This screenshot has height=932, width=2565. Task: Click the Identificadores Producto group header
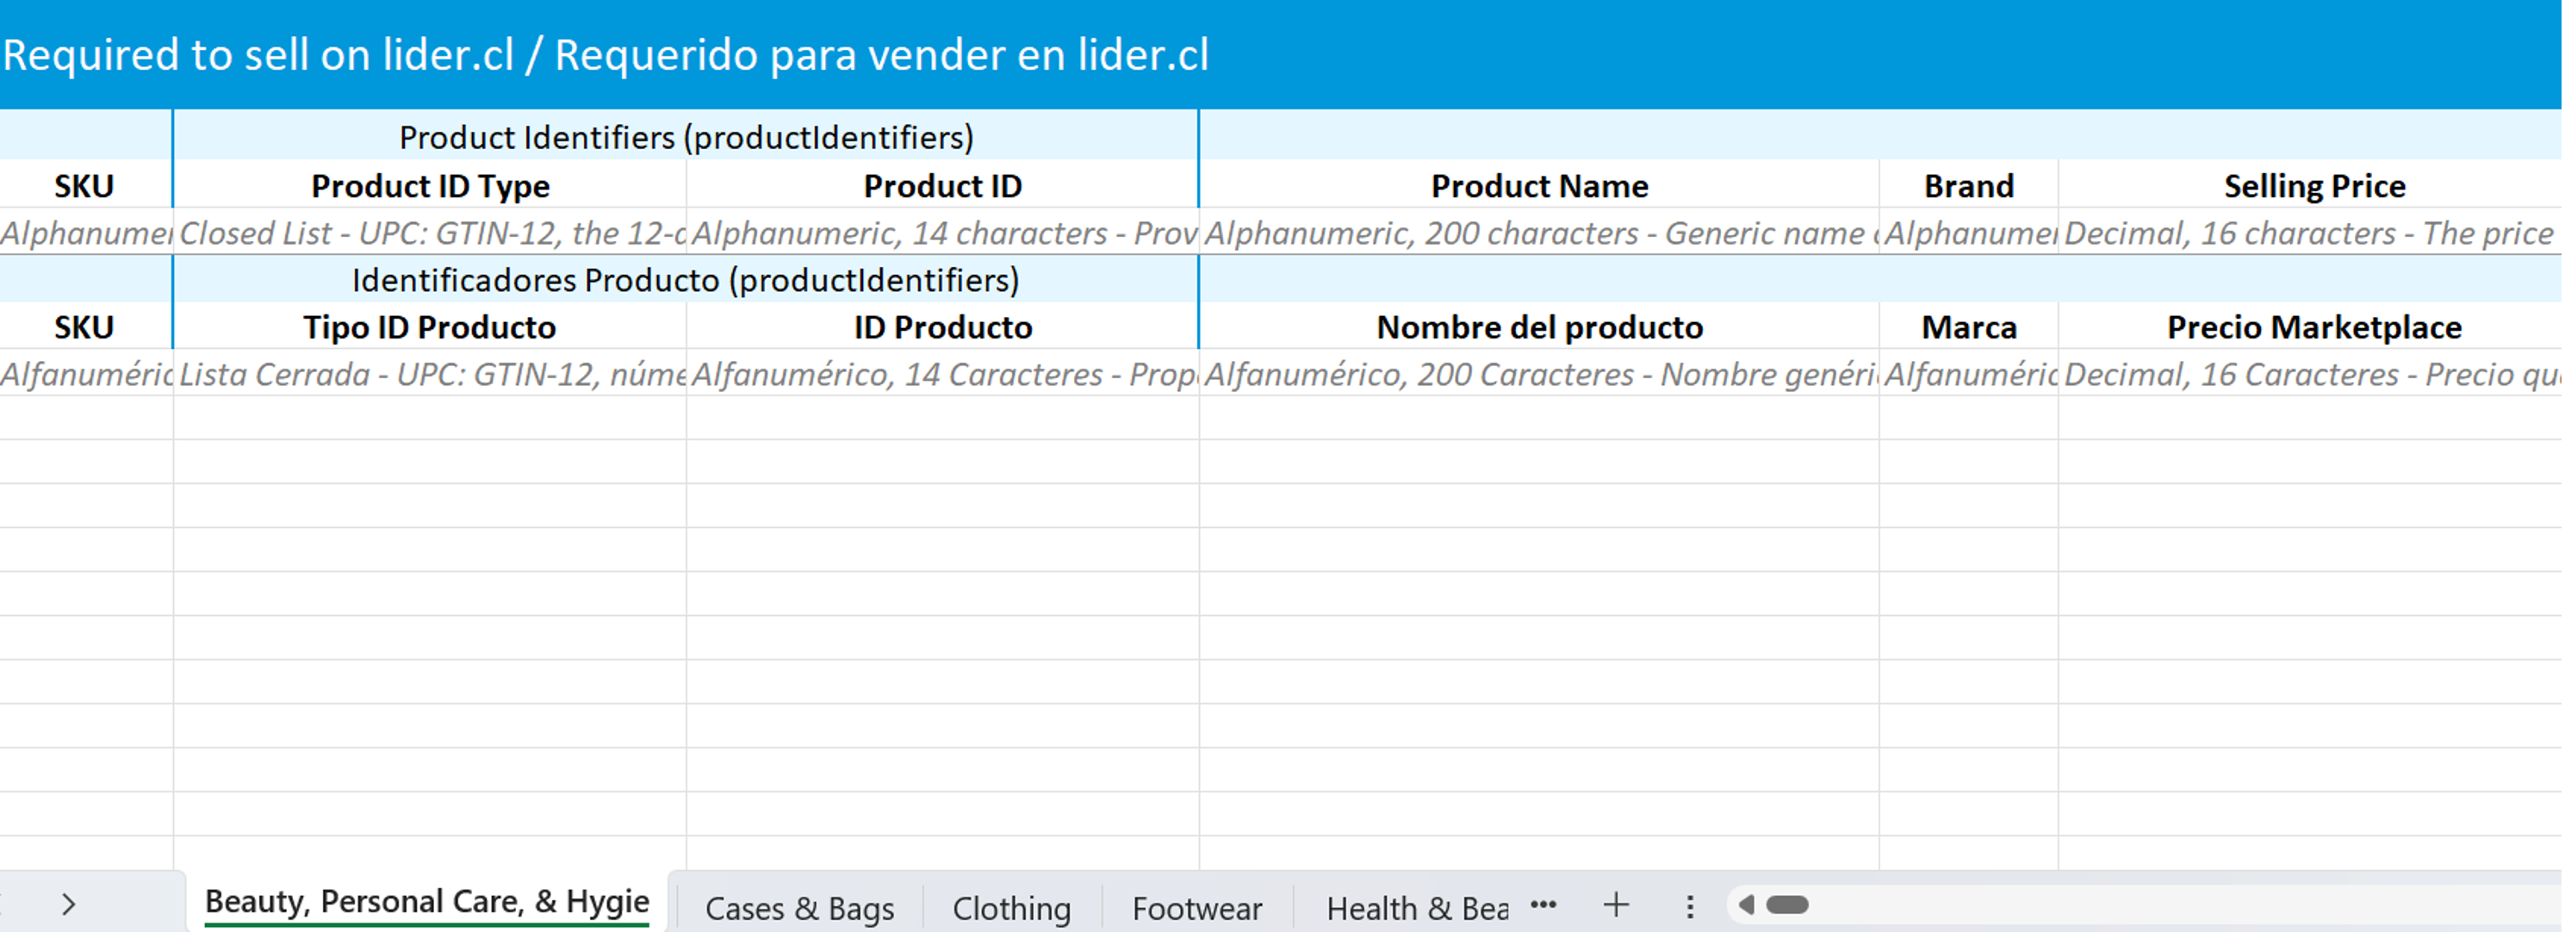point(686,280)
